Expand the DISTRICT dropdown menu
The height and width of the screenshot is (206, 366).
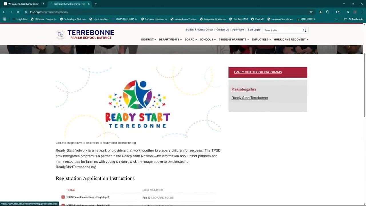coord(148,39)
